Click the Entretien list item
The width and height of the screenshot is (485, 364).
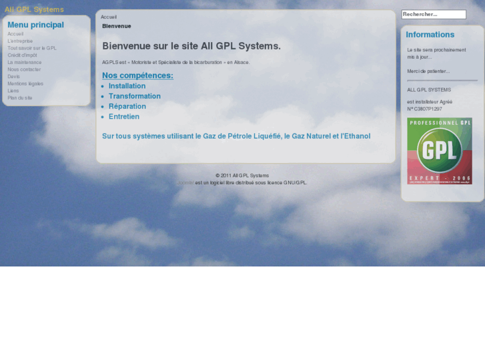click(124, 116)
